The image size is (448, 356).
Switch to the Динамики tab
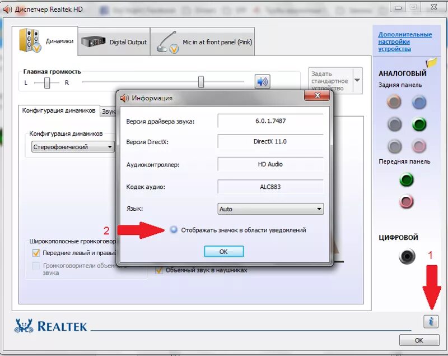(x=45, y=41)
